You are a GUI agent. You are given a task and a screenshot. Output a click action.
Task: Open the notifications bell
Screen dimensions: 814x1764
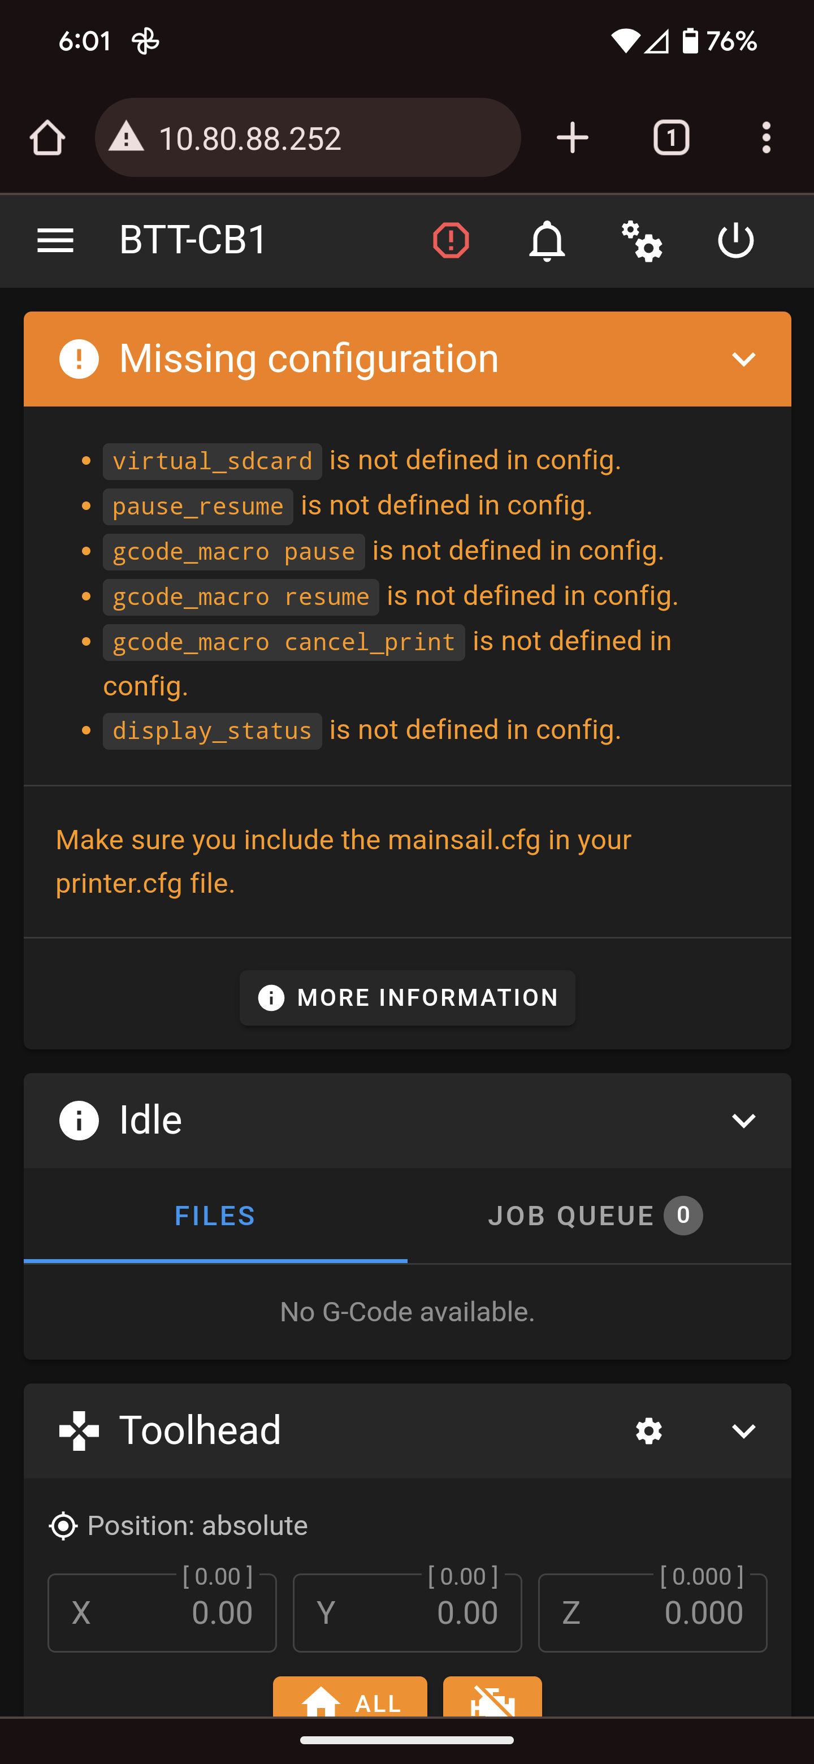546,240
